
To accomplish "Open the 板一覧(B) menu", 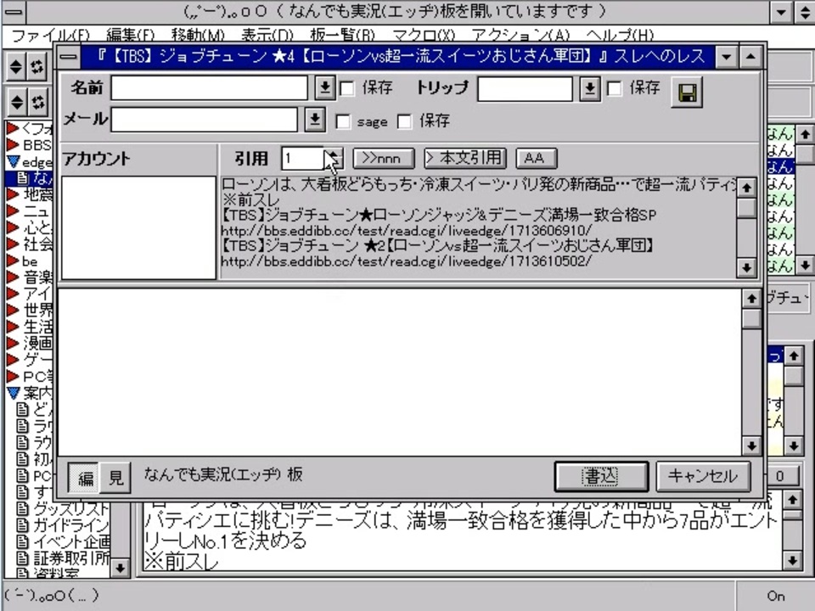I will (342, 35).
